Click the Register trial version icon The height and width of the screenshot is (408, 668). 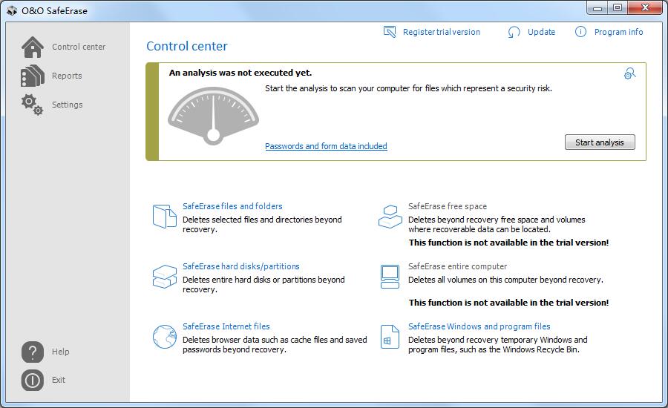[x=390, y=32]
